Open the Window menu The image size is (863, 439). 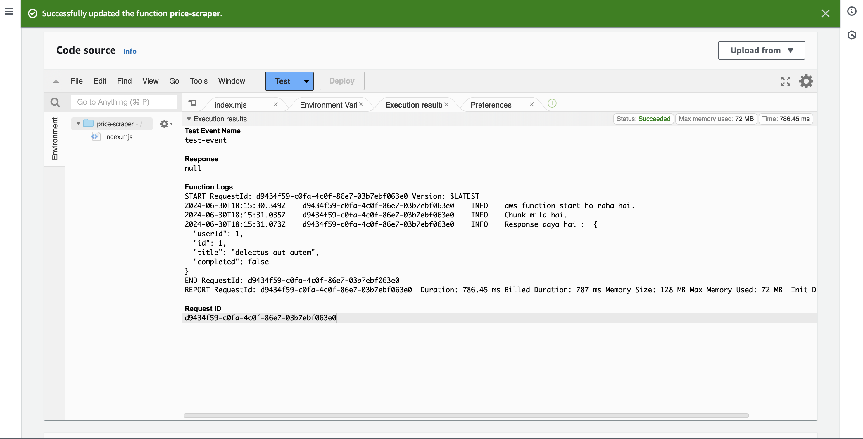click(x=232, y=81)
